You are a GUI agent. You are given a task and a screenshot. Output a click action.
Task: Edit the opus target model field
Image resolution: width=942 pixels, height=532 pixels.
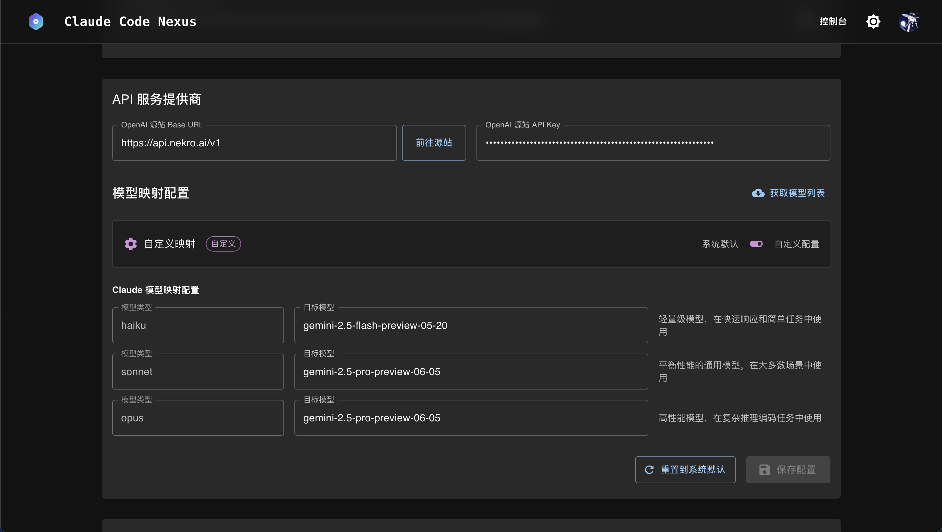[471, 418]
